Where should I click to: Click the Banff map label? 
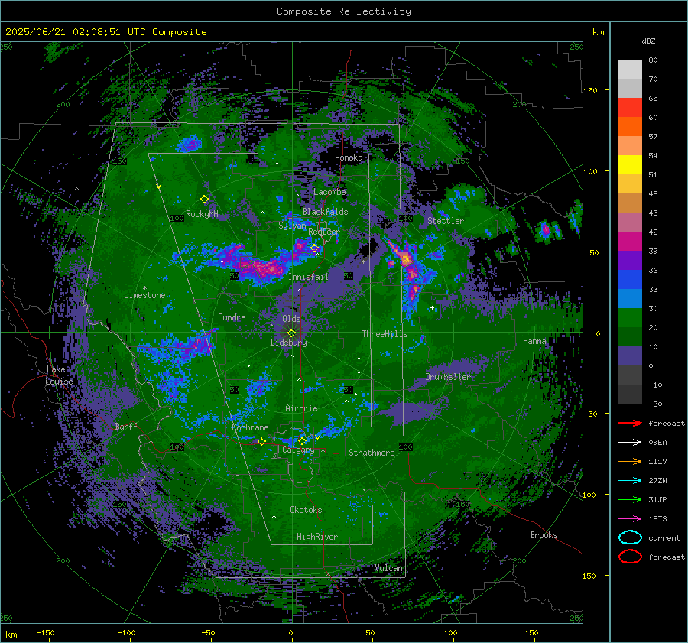tap(126, 426)
